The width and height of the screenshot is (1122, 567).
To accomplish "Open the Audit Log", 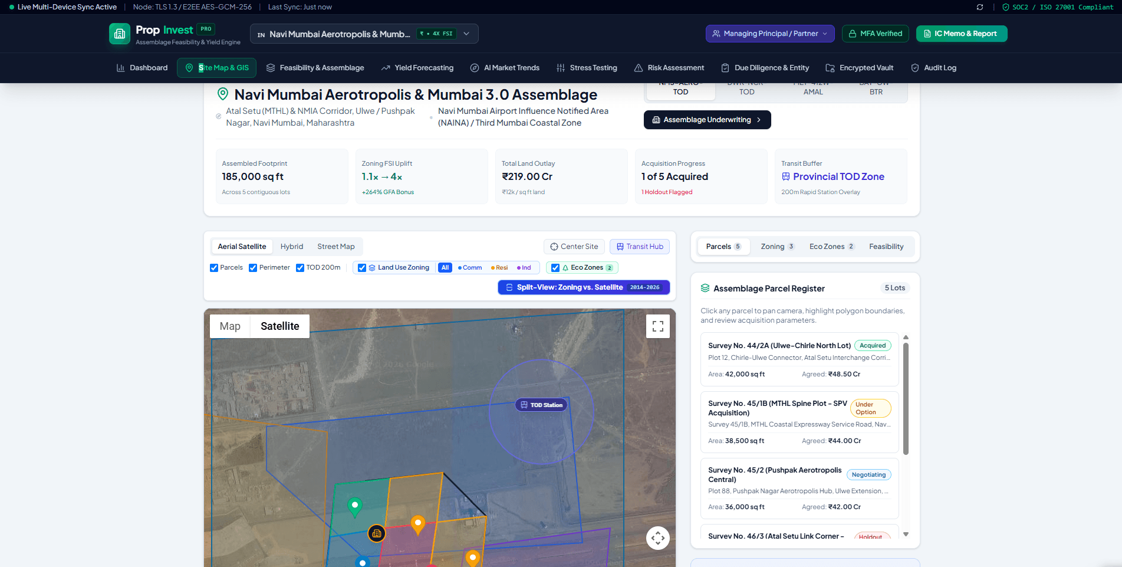I will [934, 68].
